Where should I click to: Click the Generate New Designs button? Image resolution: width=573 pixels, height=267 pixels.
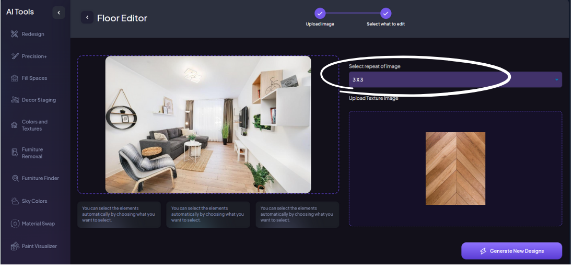click(x=511, y=251)
